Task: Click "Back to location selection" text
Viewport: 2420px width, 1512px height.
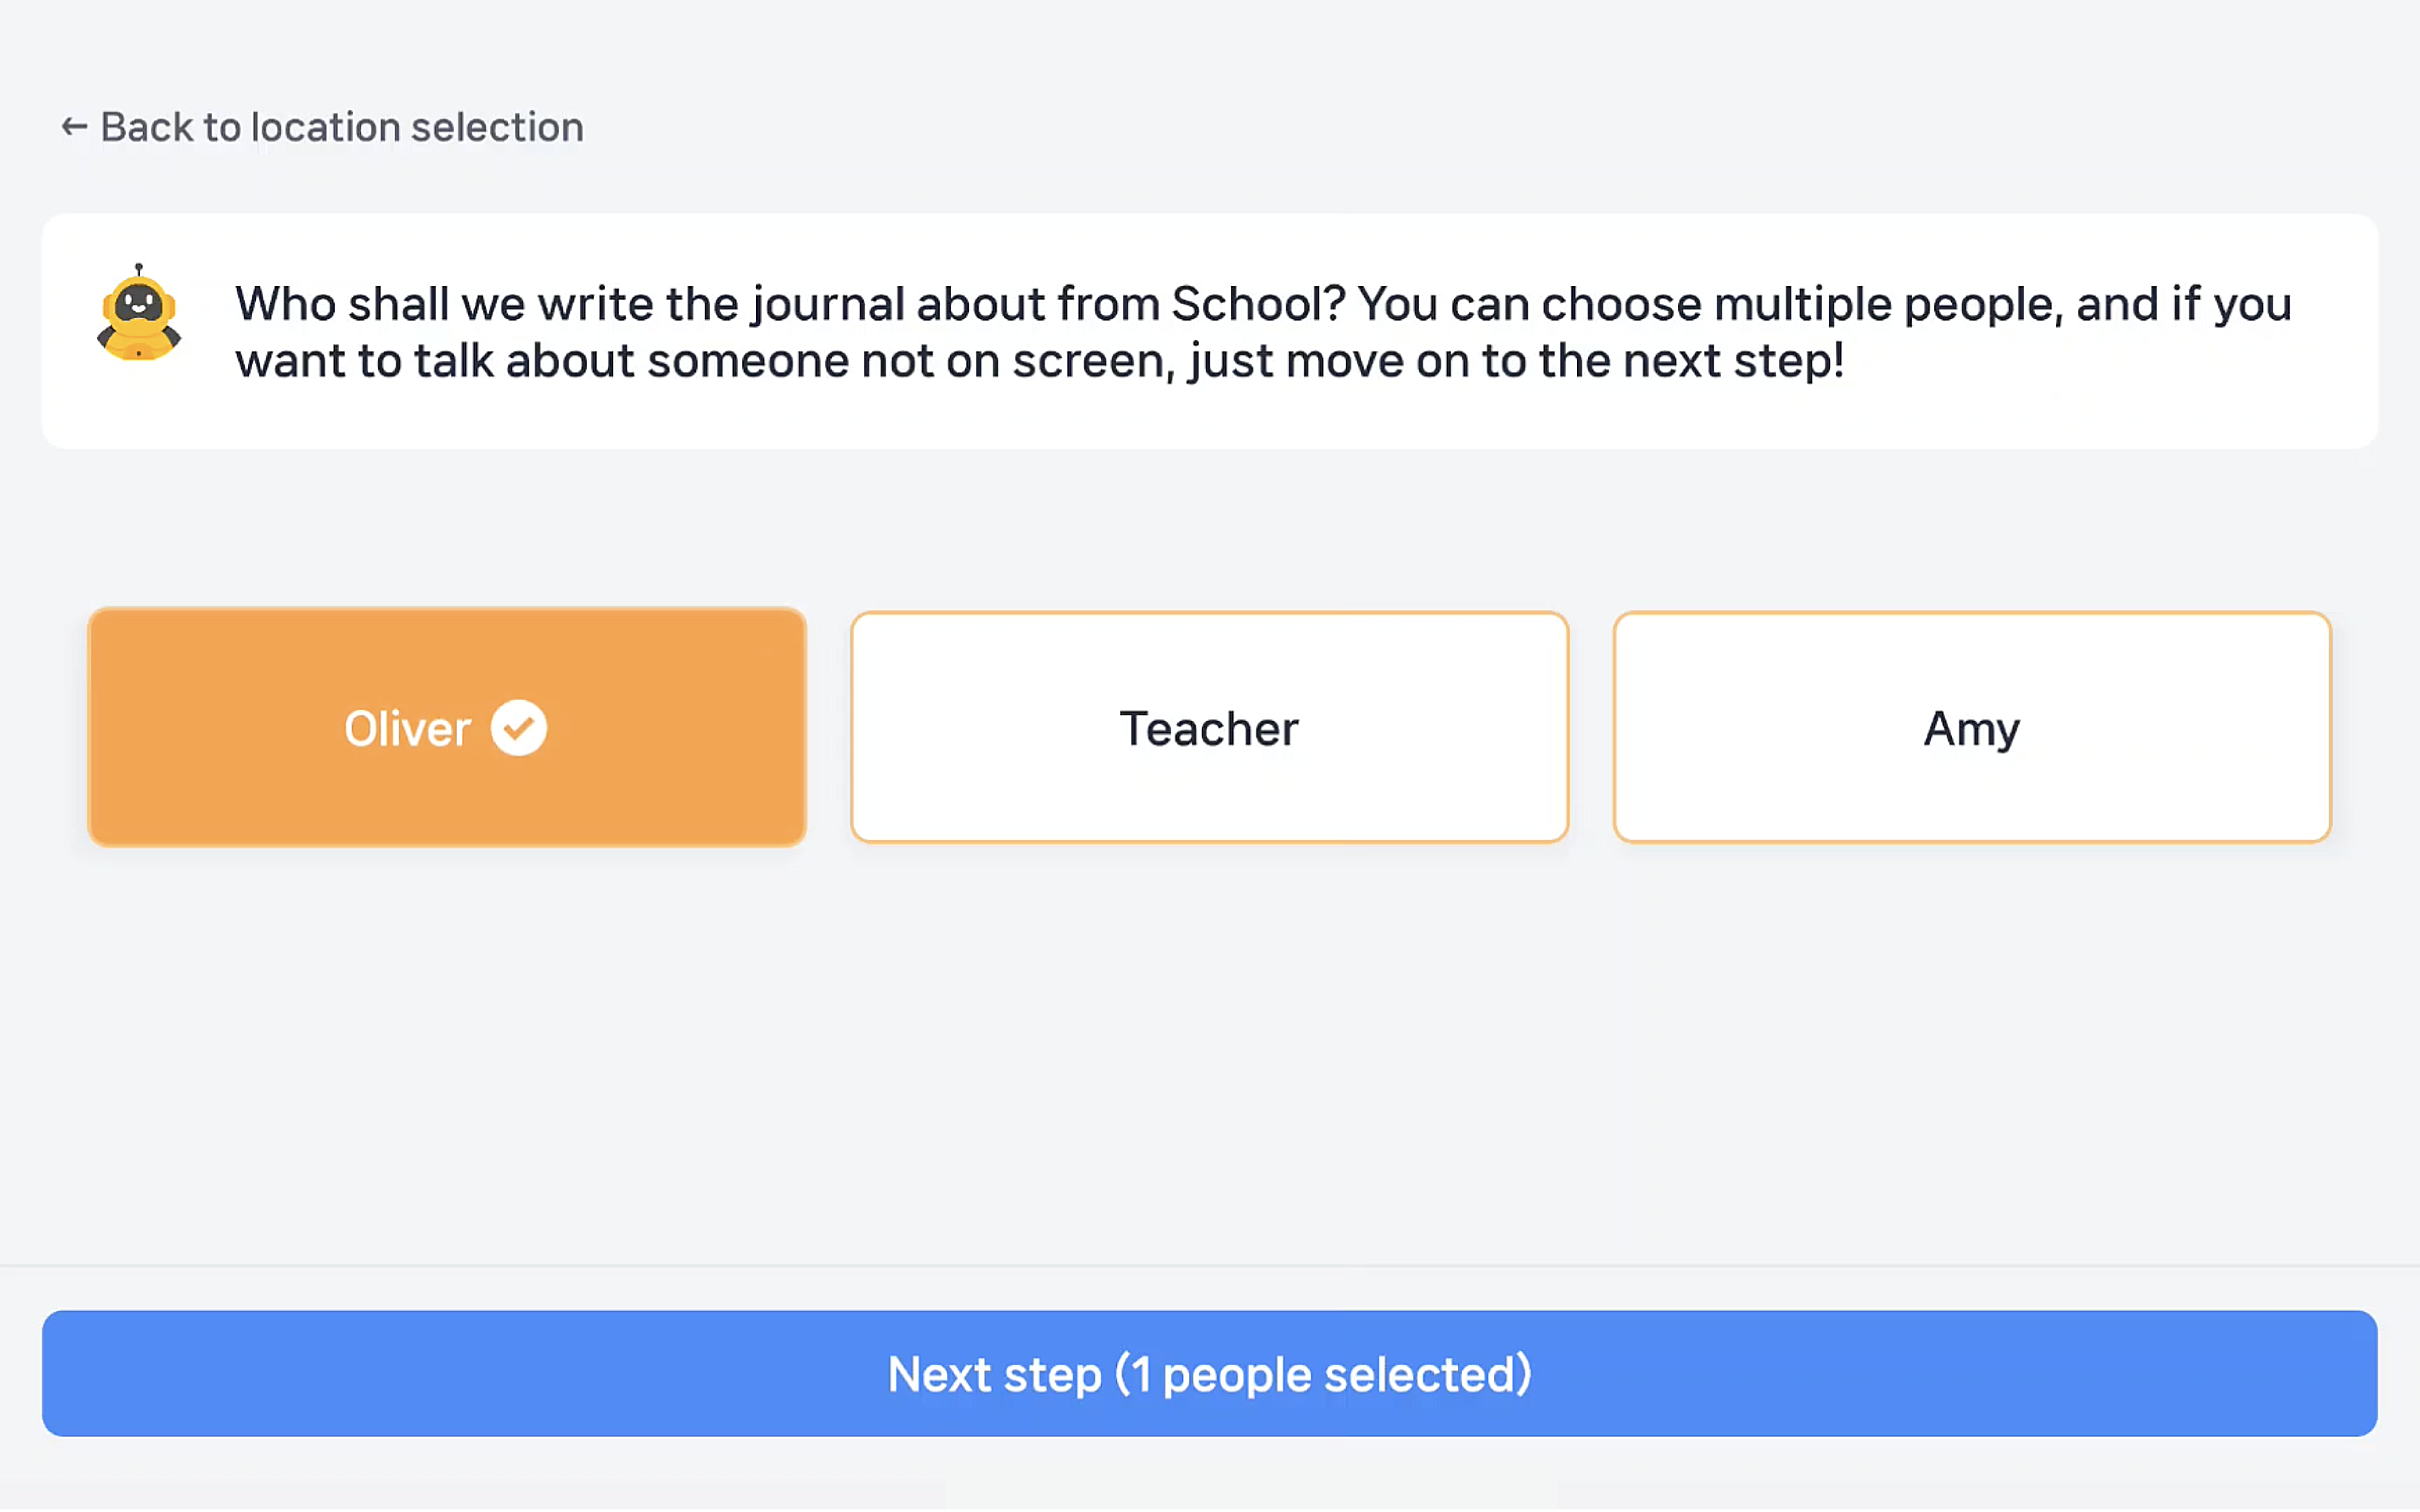Action: [x=342, y=127]
